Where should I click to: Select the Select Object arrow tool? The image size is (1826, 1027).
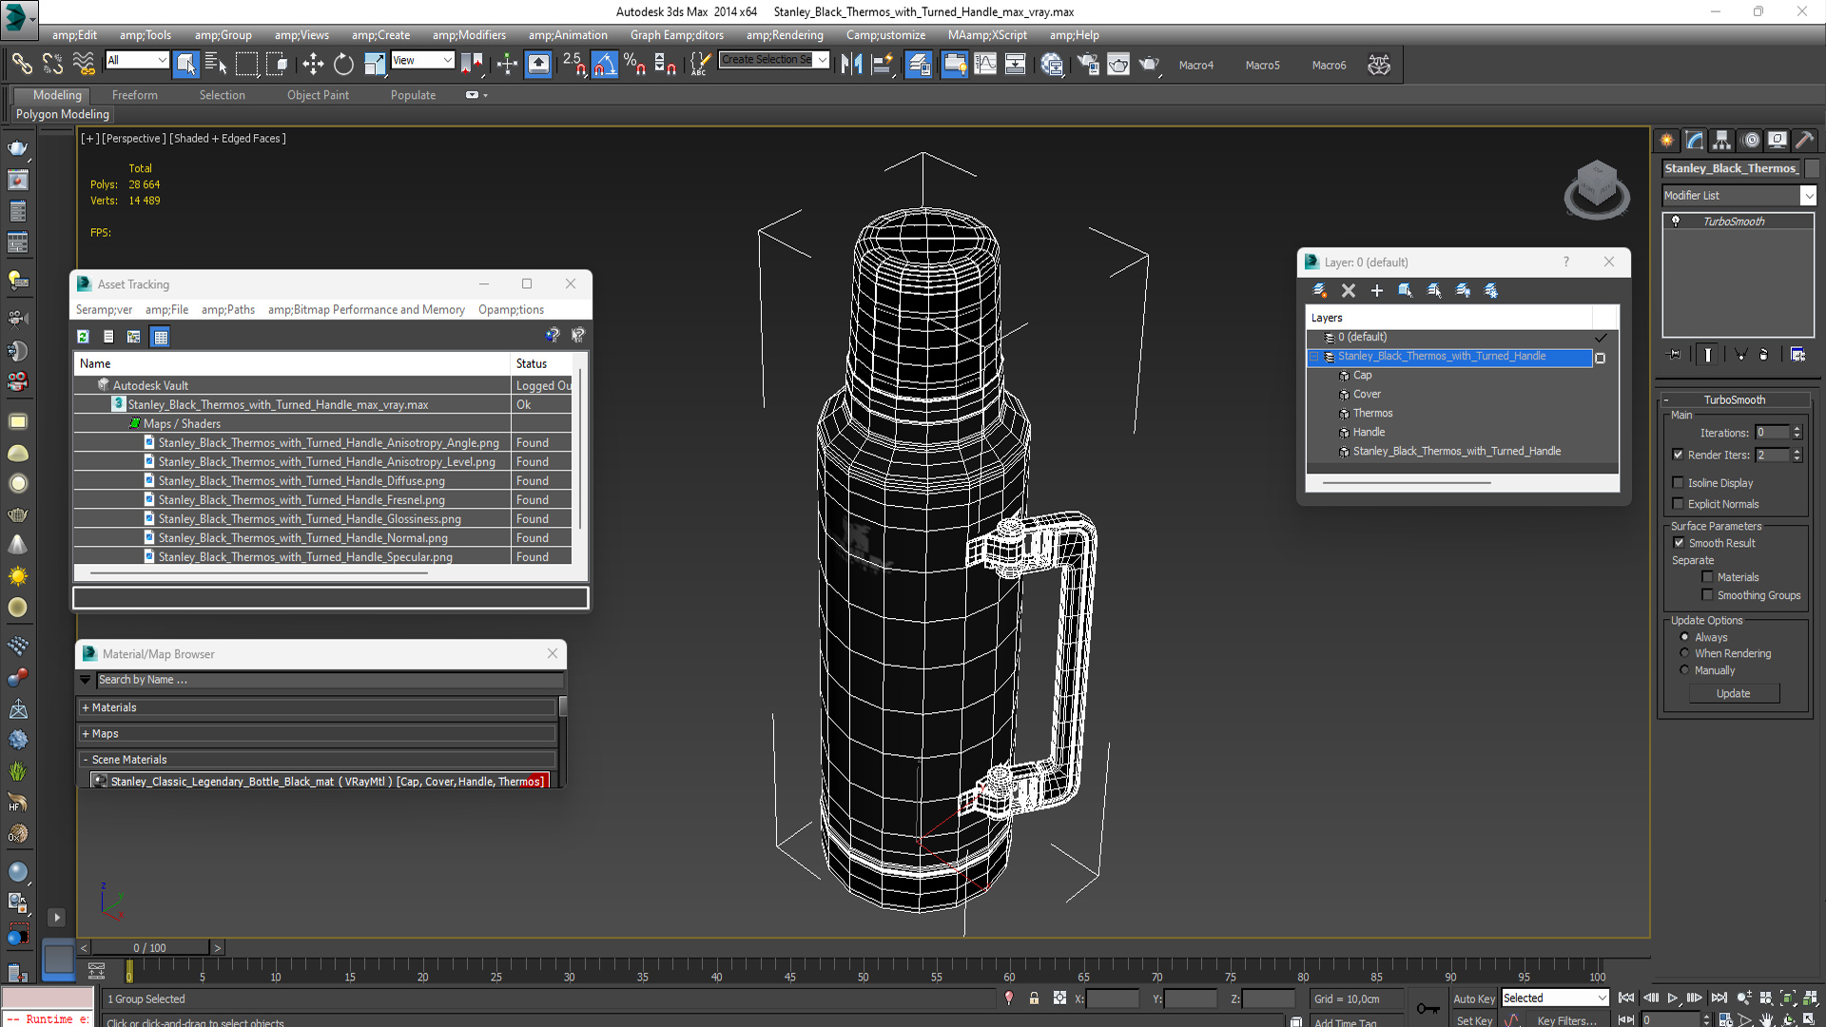pos(186,65)
